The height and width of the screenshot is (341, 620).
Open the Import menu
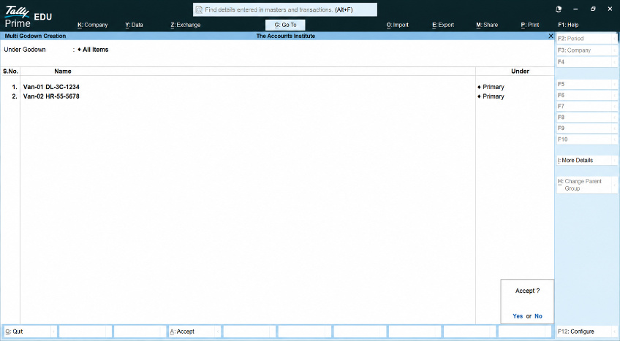(x=398, y=25)
